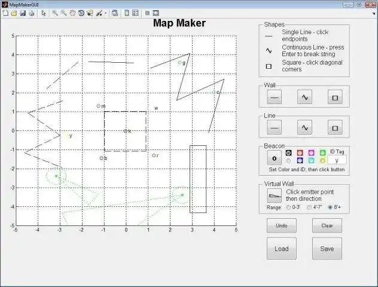This screenshot has width=378, height=287.
Task: Click the Hide Plot Tools icon
Action: tap(147, 13)
